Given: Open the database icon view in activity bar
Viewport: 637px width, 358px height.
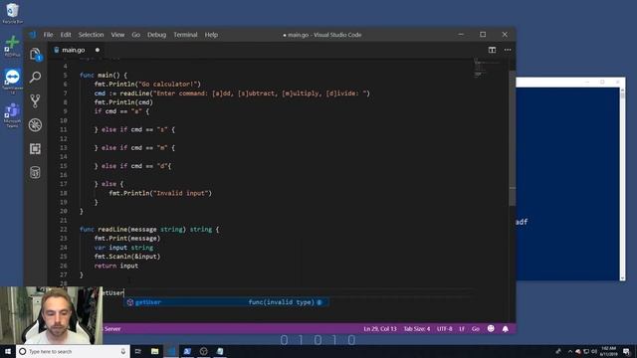Looking at the screenshot, I should [x=35, y=172].
